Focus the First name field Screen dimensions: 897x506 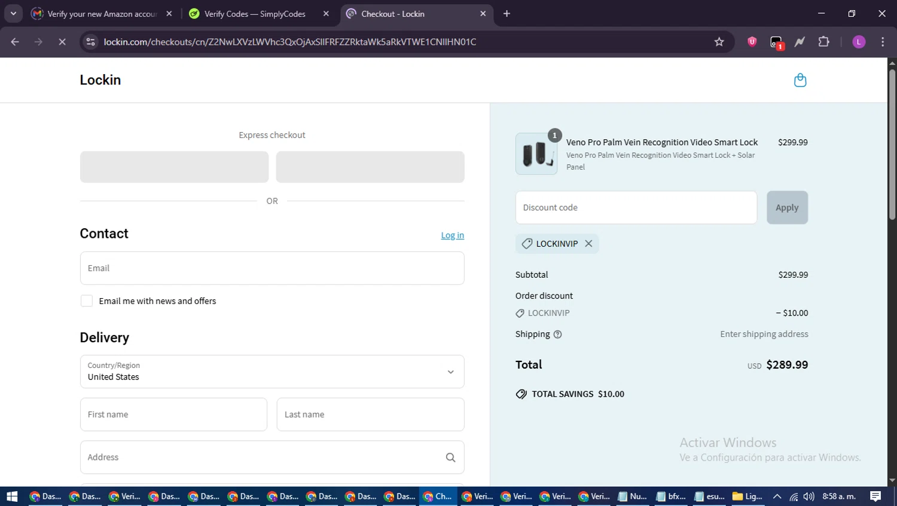tap(173, 415)
